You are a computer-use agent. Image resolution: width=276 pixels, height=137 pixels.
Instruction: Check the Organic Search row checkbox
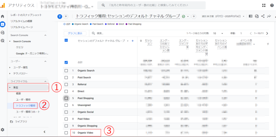pos(66,71)
